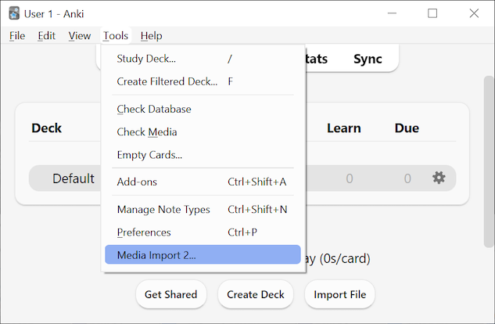Click the Sync toolbar button

368,59
